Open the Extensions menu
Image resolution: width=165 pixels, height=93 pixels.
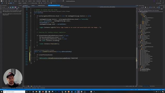(39, 1)
